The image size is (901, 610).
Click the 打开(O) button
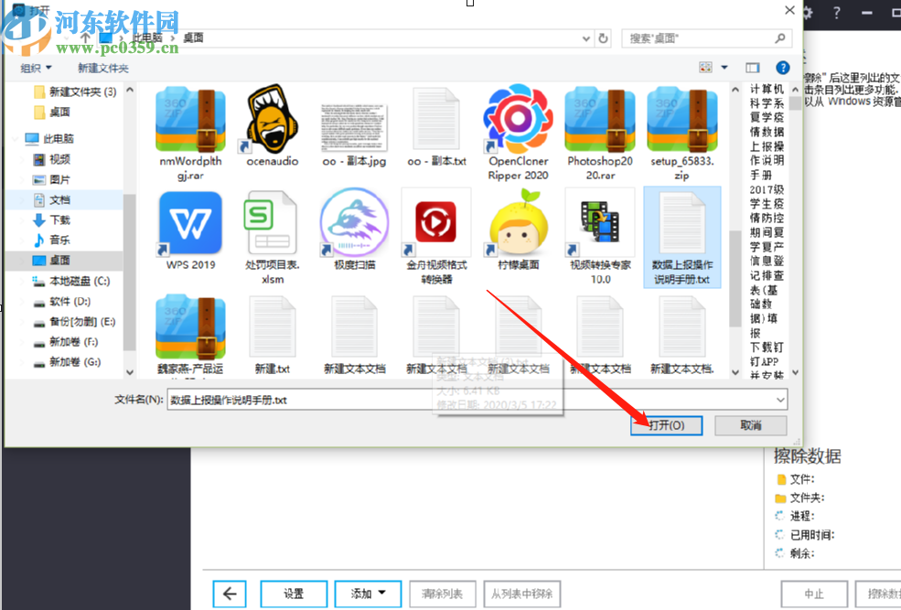[x=666, y=425]
